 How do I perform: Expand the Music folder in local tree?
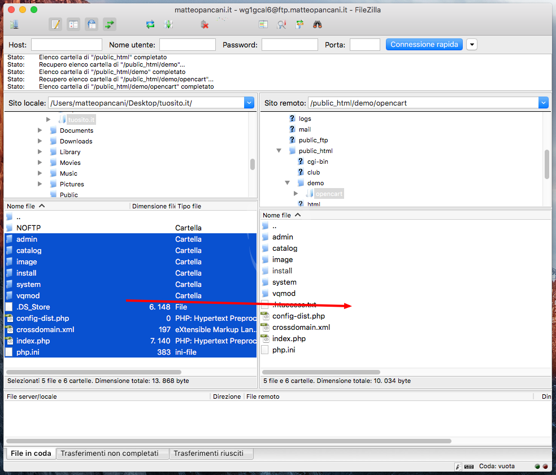40,173
